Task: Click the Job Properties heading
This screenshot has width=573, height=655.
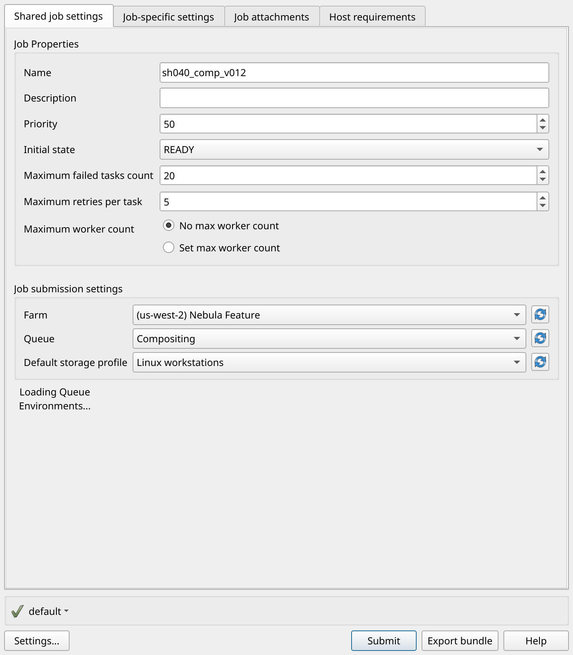Action: click(46, 44)
